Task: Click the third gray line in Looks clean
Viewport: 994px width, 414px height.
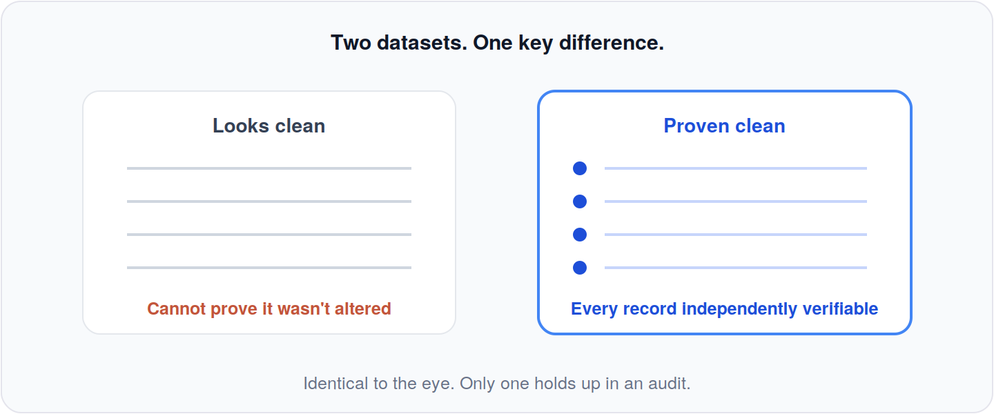Action: tap(269, 235)
